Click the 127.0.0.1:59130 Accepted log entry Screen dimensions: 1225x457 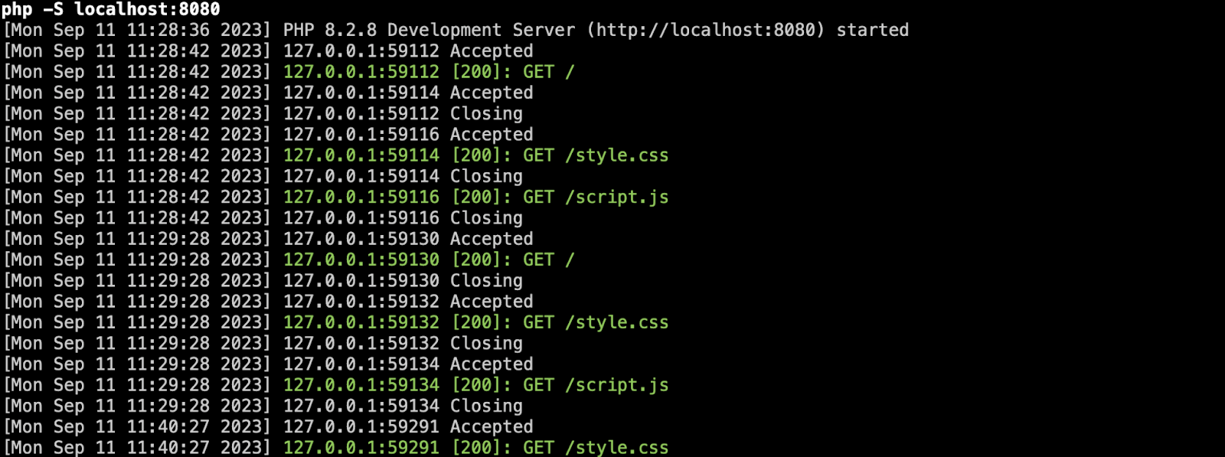coord(407,239)
